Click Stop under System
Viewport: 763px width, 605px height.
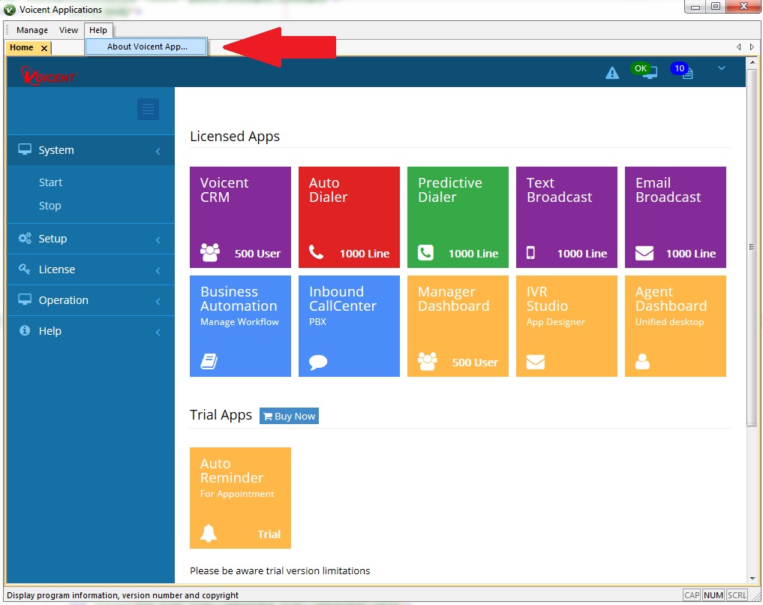(50, 206)
